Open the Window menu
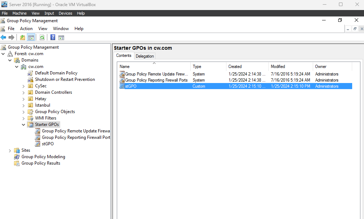Viewport: 364px width, 219px height. pyautogui.click(x=61, y=29)
